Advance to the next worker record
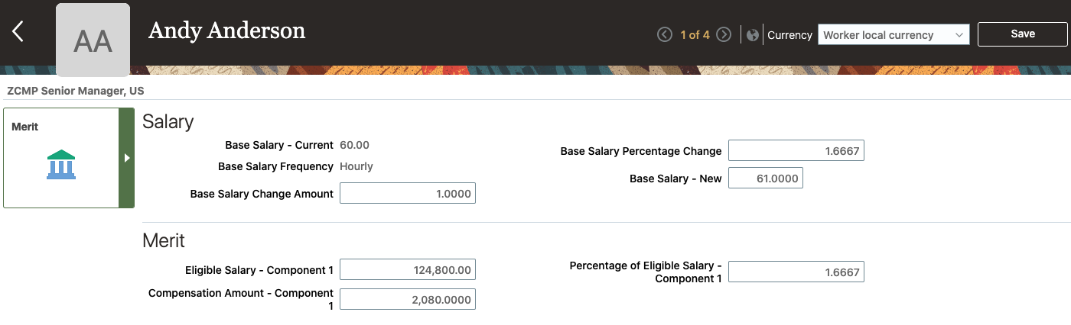This screenshot has height=325, width=1071. (x=724, y=35)
